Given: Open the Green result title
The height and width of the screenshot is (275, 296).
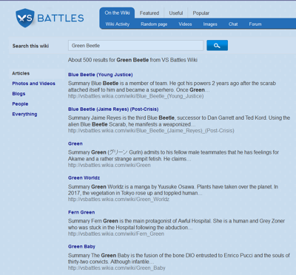Looking at the screenshot, I should 75,143.
